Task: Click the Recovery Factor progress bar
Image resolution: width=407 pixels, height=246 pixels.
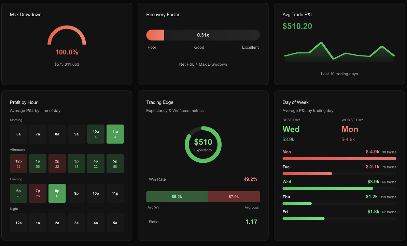Action: pos(203,35)
